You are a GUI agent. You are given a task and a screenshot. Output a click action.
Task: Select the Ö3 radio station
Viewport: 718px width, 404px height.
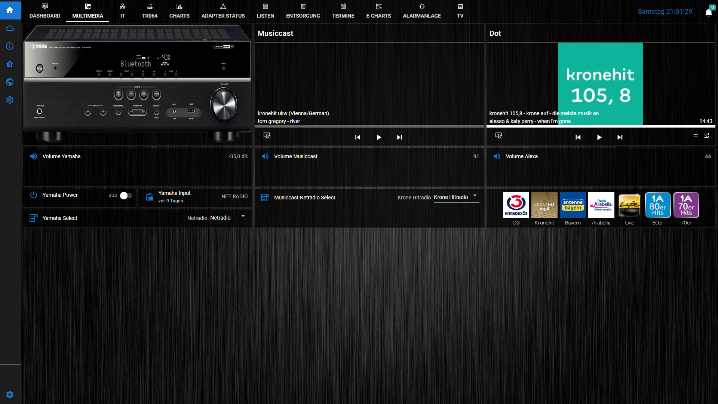(x=516, y=205)
